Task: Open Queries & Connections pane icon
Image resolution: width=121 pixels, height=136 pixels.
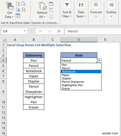Action: [x=51, y=4]
